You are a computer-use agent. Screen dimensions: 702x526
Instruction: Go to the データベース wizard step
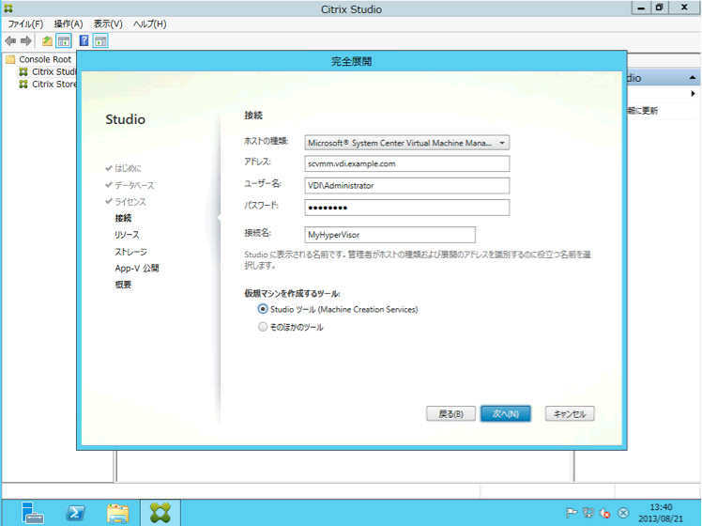[134, 185]
